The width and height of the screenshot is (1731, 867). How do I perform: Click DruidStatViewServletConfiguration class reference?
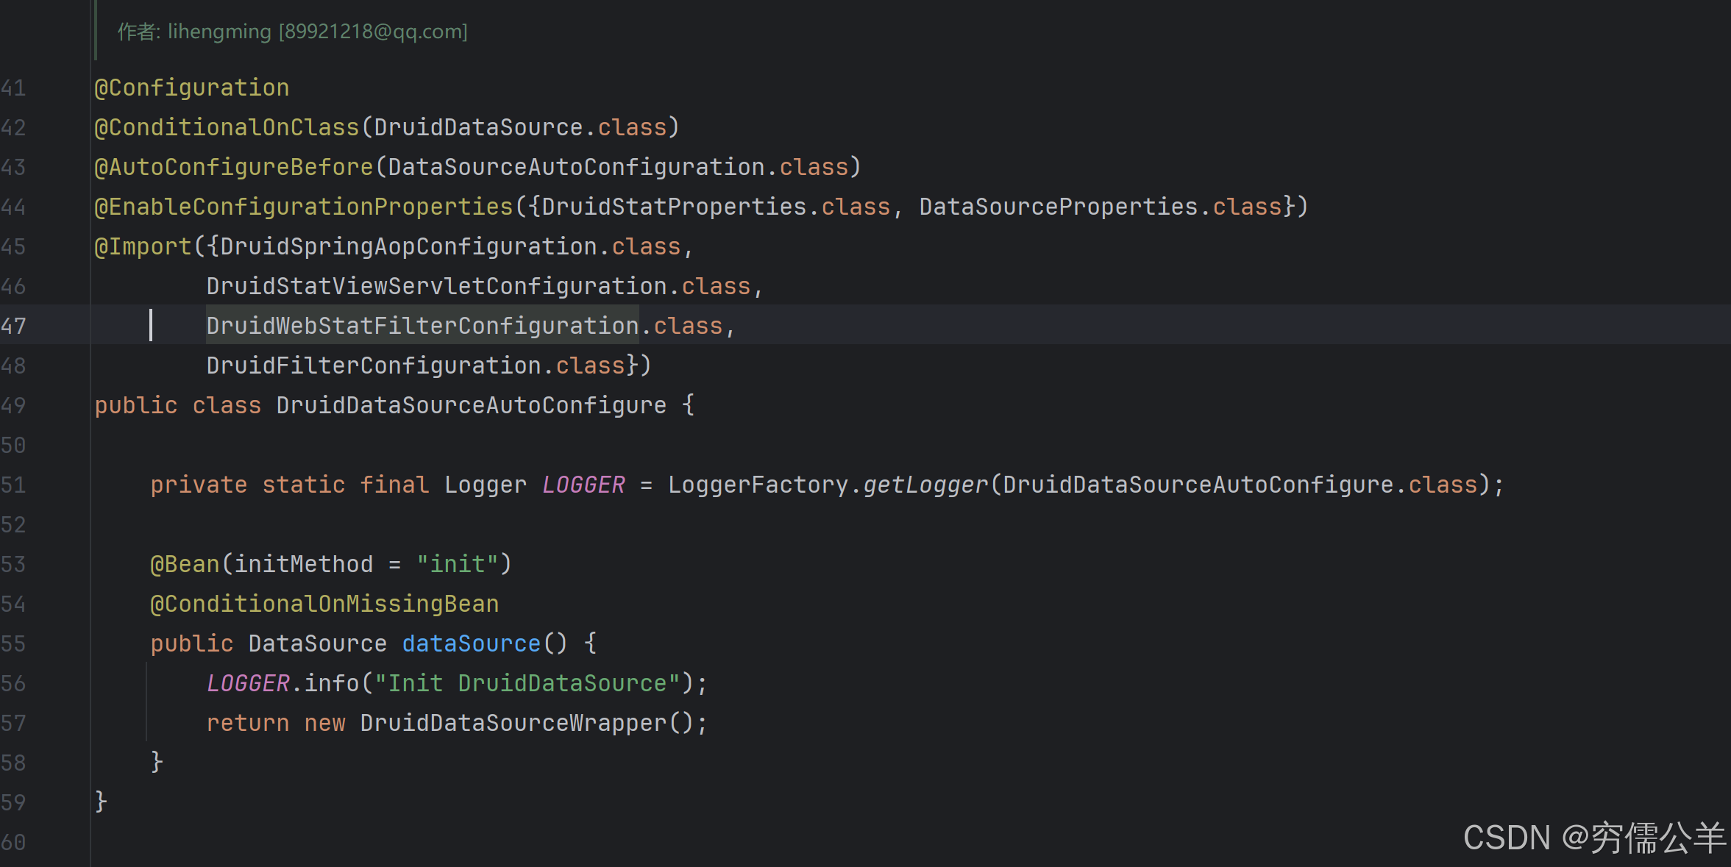tap(436, 287)
